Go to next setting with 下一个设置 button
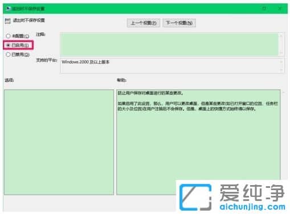 (x=179, y=23)
